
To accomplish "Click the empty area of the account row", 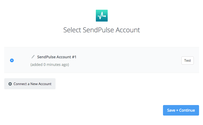I will 126,60.
